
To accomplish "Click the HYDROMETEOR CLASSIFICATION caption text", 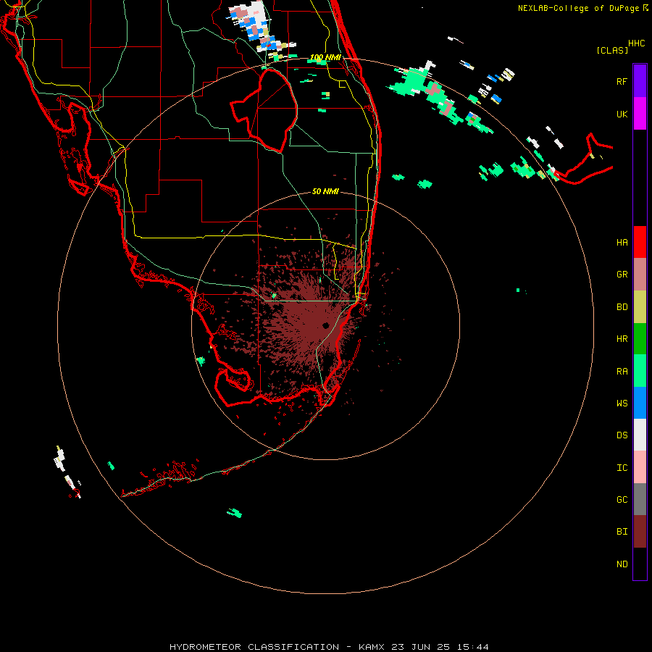I will click(254, 647).
